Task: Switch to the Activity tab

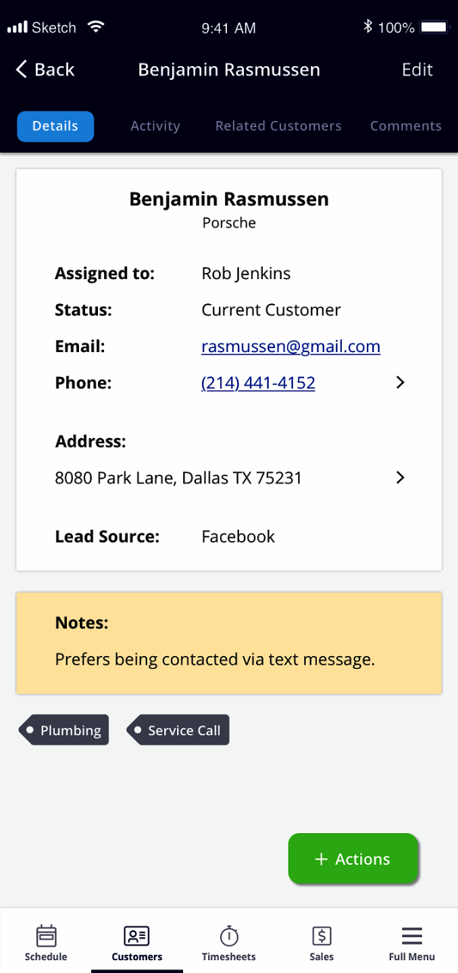Action: (x=155, y=126)
